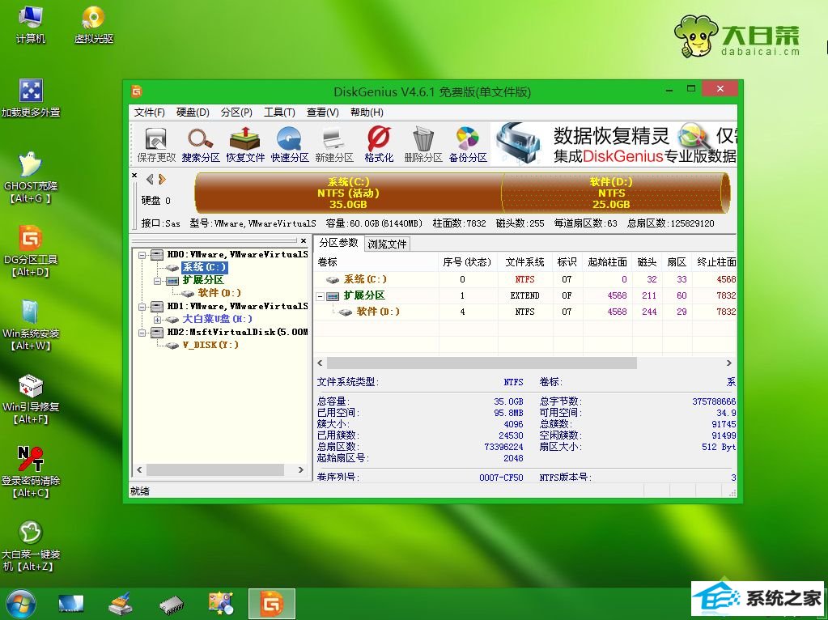Open the 硬盘(D) menu

[193, 113]
